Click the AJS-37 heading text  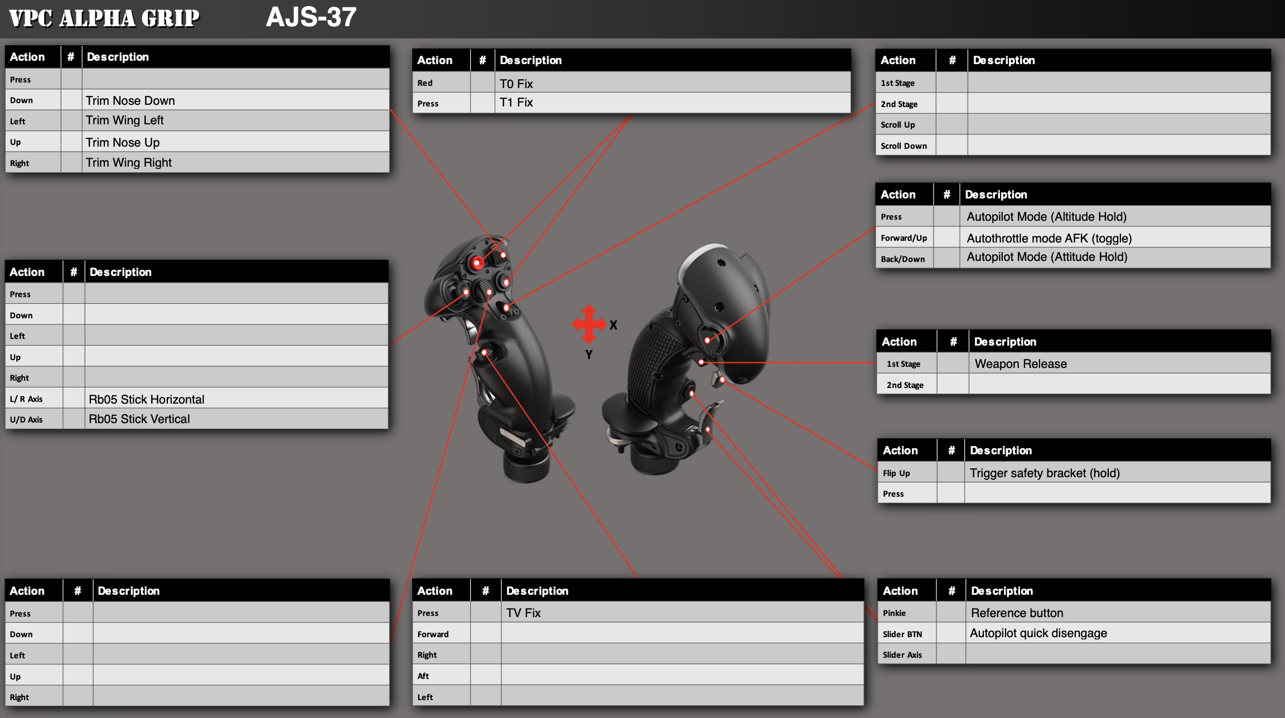tap(311, 17)
